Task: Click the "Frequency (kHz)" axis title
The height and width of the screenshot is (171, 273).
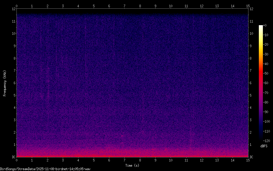Action: coord(5,83)
